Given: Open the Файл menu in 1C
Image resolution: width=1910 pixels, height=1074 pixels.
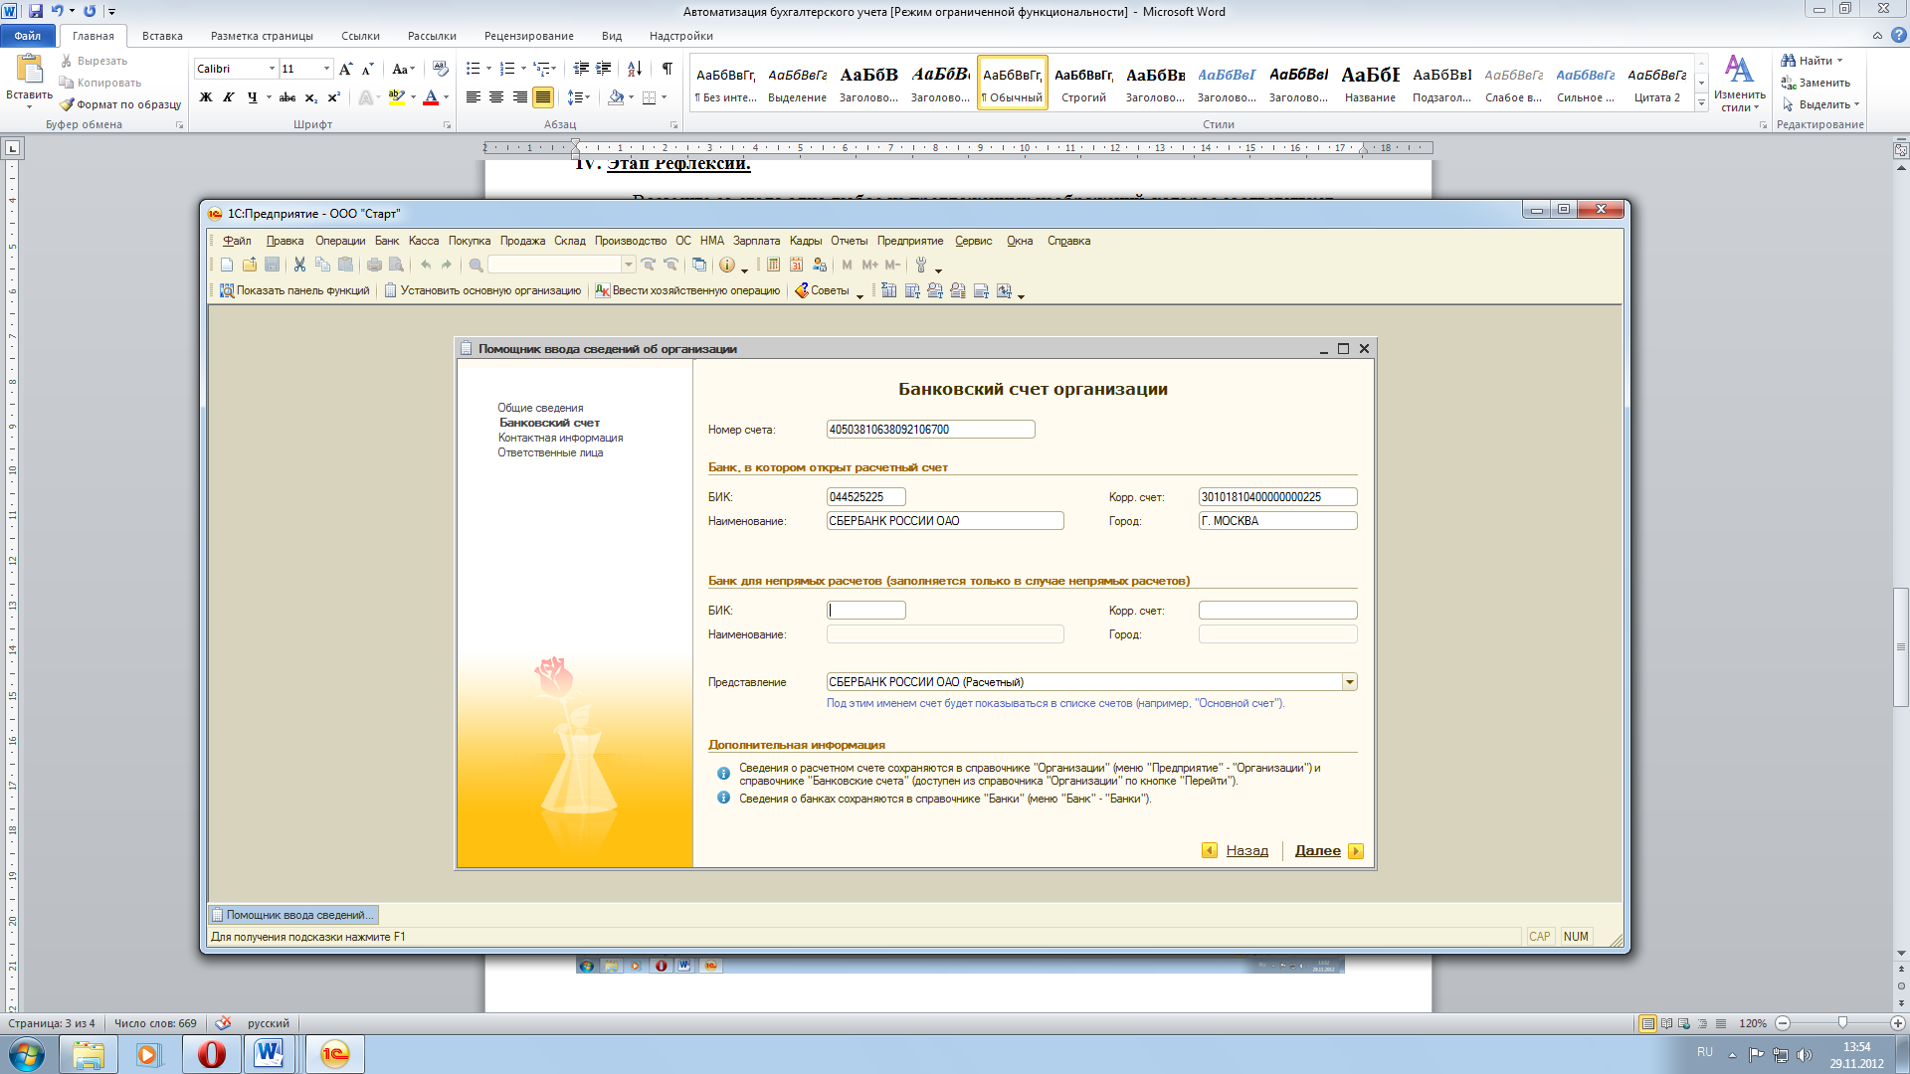Looking at the screenshot, I should (237, 241).
